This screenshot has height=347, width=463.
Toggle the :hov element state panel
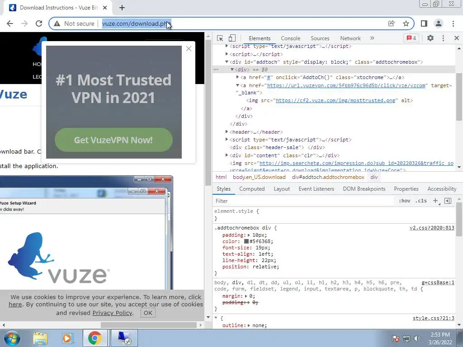[405, 201]
